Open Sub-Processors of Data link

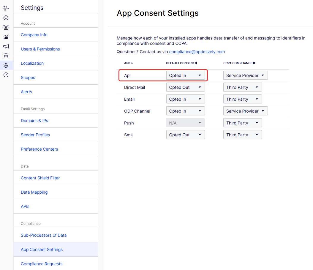click(44, 235)
